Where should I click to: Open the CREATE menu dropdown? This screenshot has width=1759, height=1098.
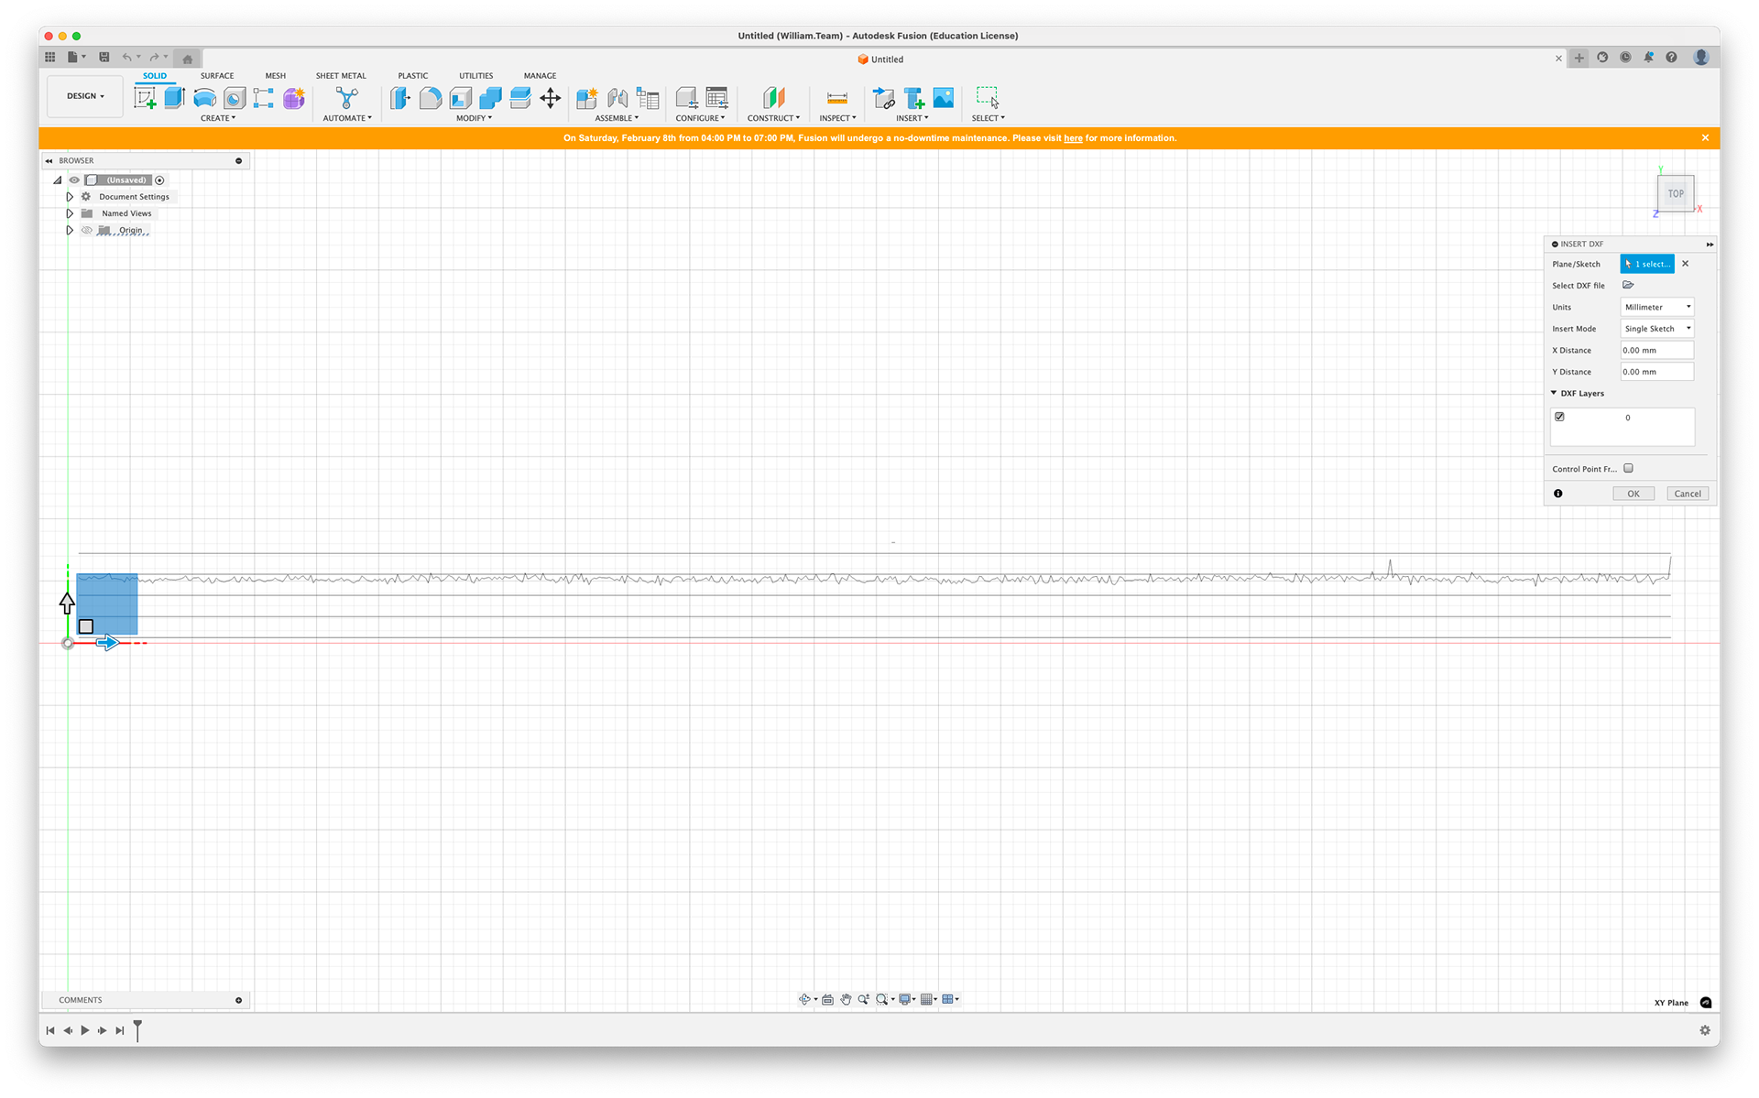pyautogui.click(x=218, y=118)
